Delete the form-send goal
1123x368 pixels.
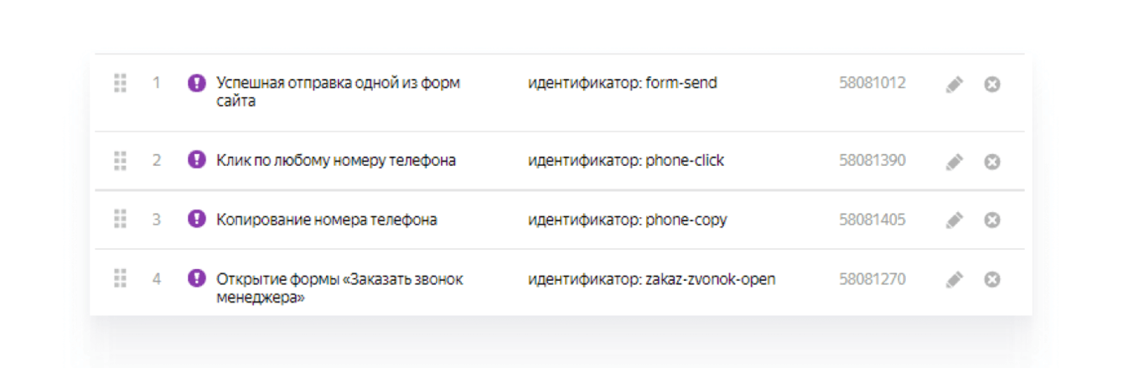pos(991,85)
